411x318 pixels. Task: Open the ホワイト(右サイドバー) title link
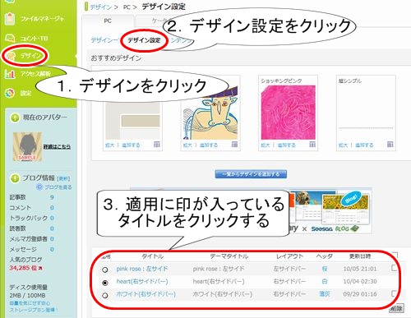tap(145, 294)
